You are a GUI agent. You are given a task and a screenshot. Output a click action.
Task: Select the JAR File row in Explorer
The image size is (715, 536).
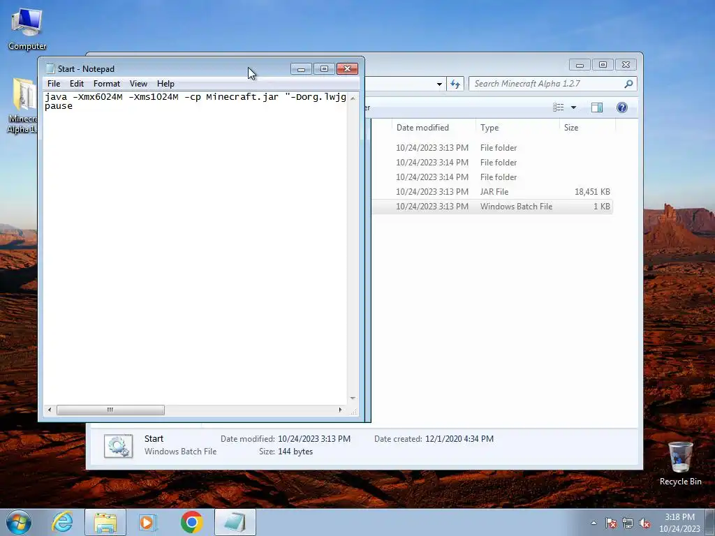492,192
